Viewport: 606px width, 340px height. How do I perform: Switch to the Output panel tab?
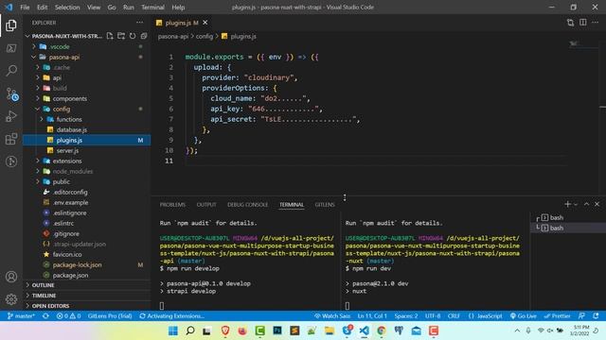pos(206,205)
